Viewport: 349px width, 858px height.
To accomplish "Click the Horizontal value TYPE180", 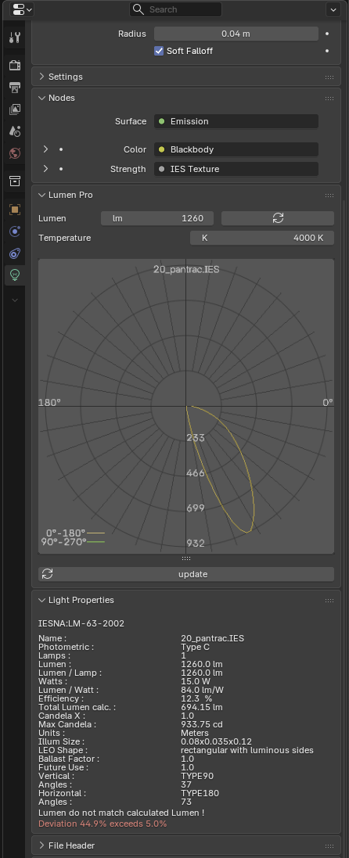I will point(200,793).
